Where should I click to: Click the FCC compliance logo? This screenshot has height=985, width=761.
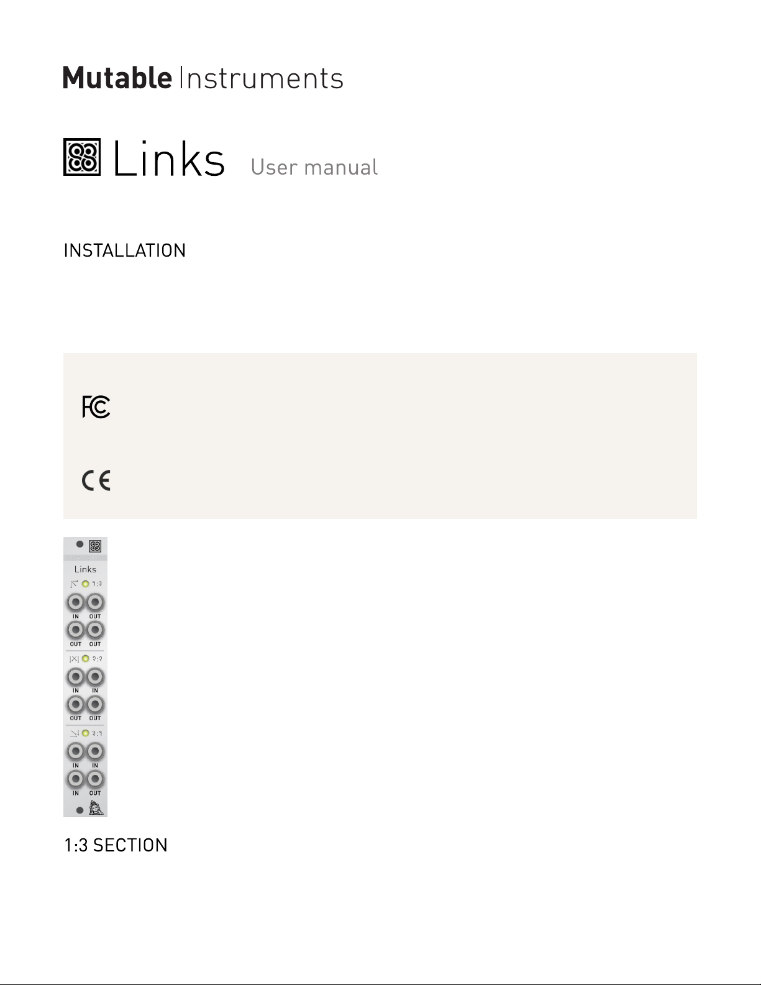96,408
